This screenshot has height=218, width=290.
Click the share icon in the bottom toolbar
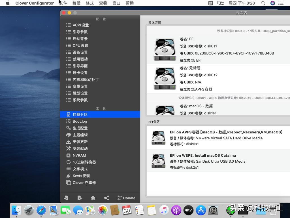(x=106, y=198)
